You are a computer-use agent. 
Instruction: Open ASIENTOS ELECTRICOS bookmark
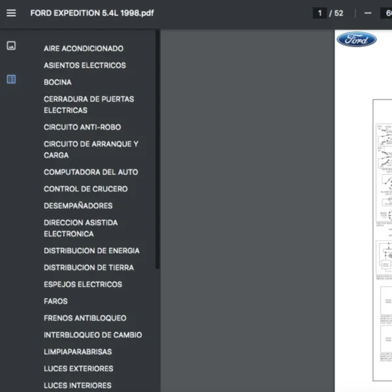85,65
